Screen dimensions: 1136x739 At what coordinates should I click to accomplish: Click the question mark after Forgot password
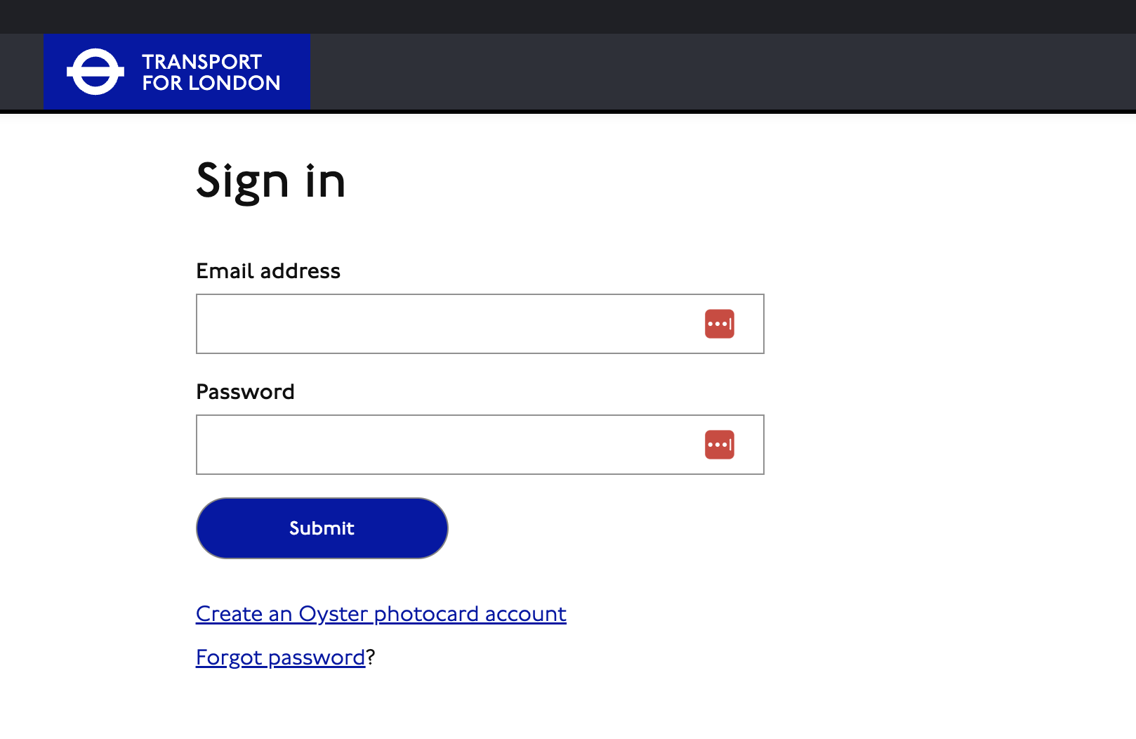point(371,657)
